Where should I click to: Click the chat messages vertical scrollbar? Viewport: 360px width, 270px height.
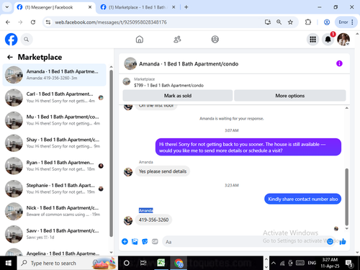346,197
